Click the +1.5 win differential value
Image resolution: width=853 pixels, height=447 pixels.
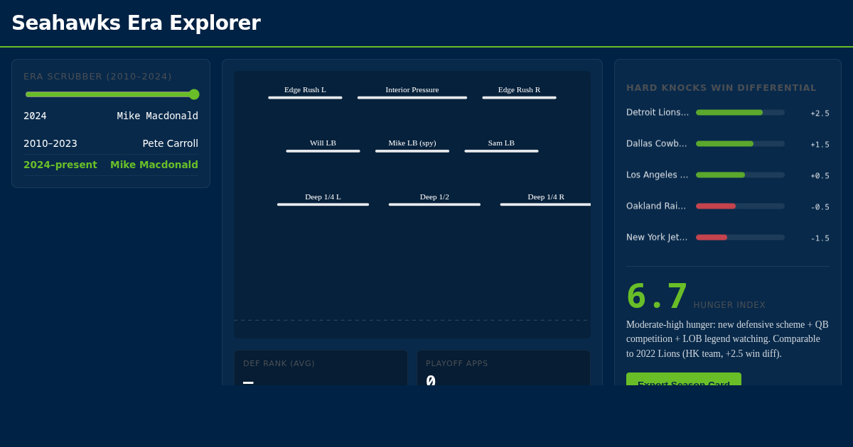tap(820, 144)
